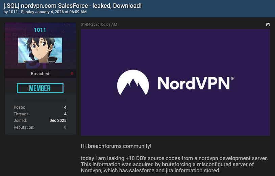Open the user avatar image
Screen dimensions: 275x176
(40, 50)
